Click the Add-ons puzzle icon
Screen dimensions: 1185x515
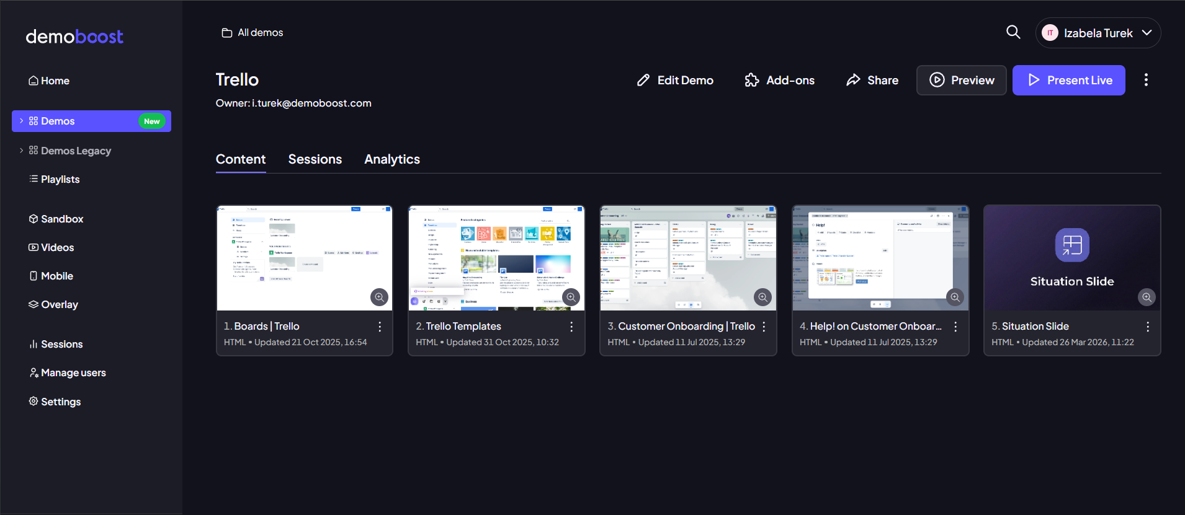(x=752, y=80)
